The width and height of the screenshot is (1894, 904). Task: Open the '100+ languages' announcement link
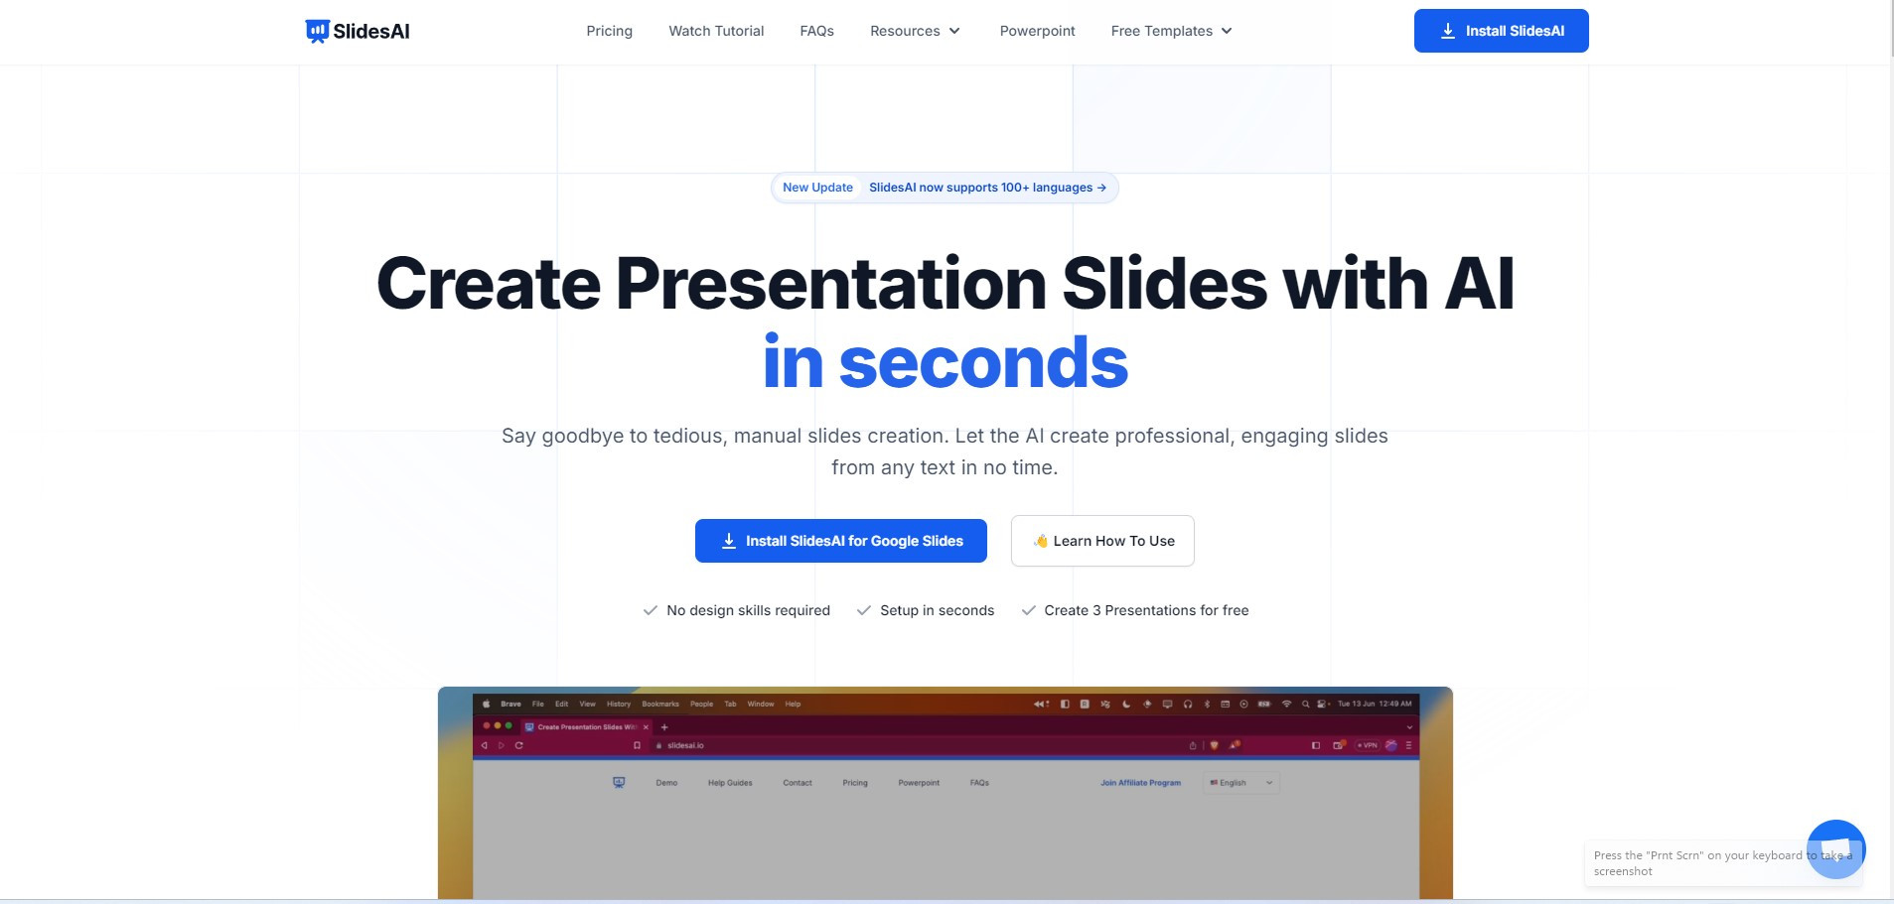tap(987, 188)
